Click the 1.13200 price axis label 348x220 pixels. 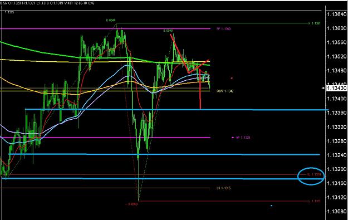click(336, 169)
